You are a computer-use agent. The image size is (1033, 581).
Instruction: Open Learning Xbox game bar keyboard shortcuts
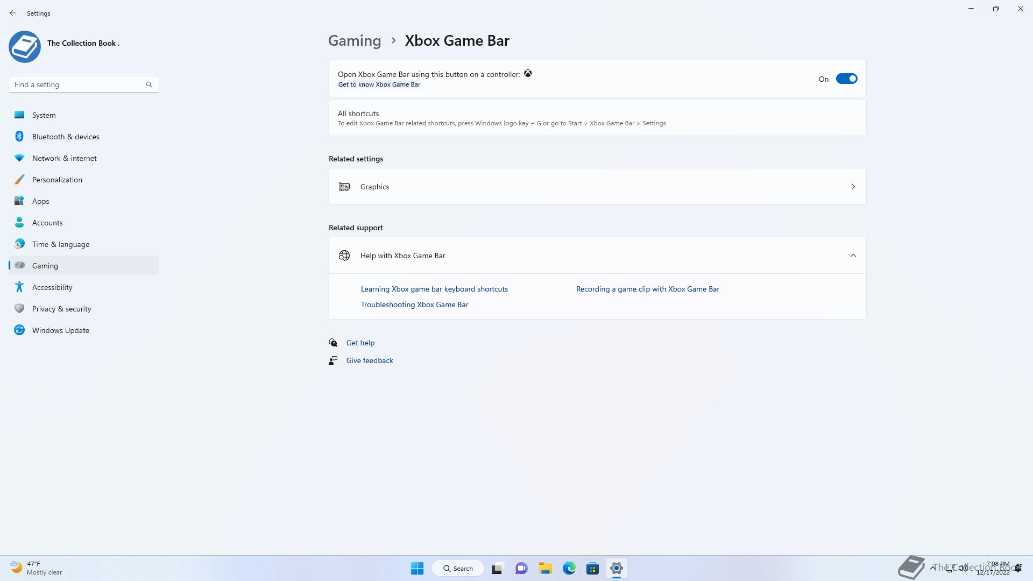(434, 289)
